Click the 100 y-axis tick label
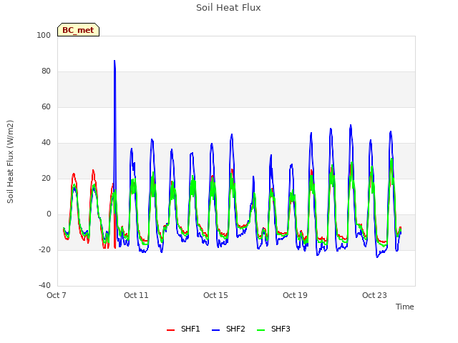The height and width of the screenshot is (343, 458). (x=44, y=35)
